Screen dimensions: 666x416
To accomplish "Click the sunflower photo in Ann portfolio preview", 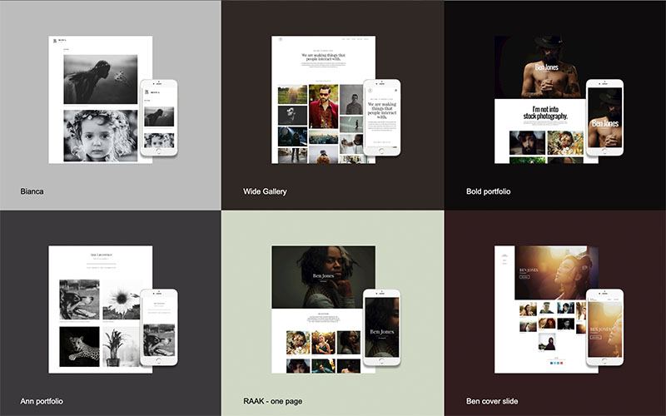I will 121,300.
